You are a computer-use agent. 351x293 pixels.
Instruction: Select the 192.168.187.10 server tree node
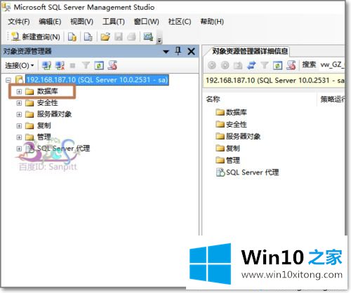click(x=97, y=80)
